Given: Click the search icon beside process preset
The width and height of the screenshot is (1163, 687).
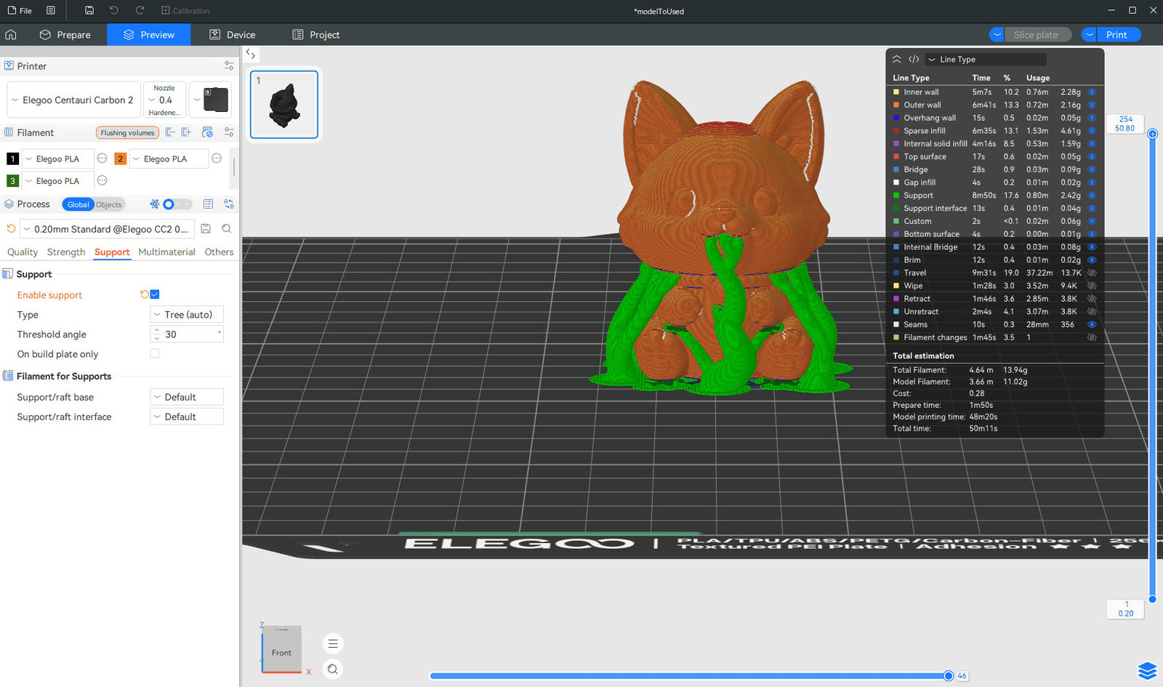Looking at the screenshot, I should pyautogui.click(x=227, y=228).
